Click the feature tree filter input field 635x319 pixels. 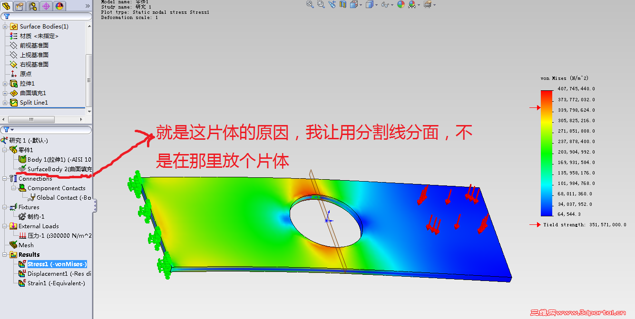pos(46,16)
